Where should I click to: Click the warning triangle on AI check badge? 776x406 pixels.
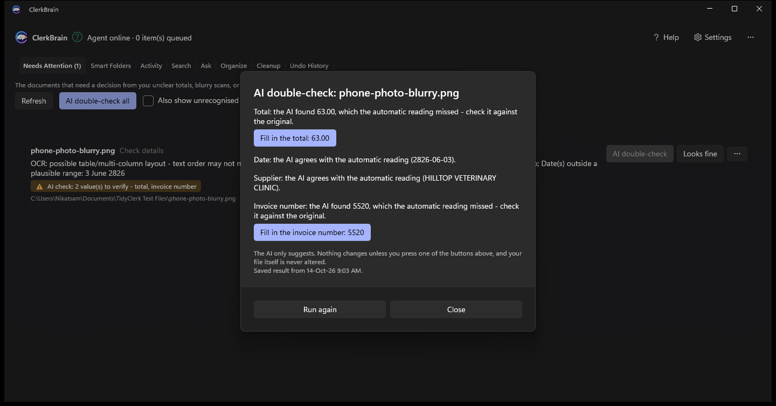point(39,187)
